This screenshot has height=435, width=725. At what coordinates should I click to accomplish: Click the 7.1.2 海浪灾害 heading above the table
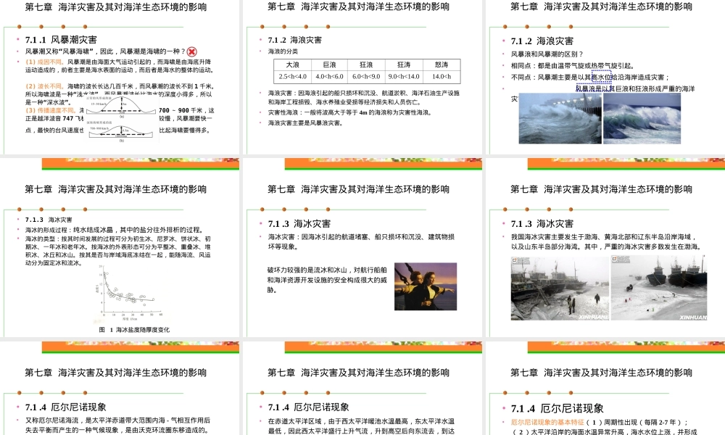[x=295, y=40]
